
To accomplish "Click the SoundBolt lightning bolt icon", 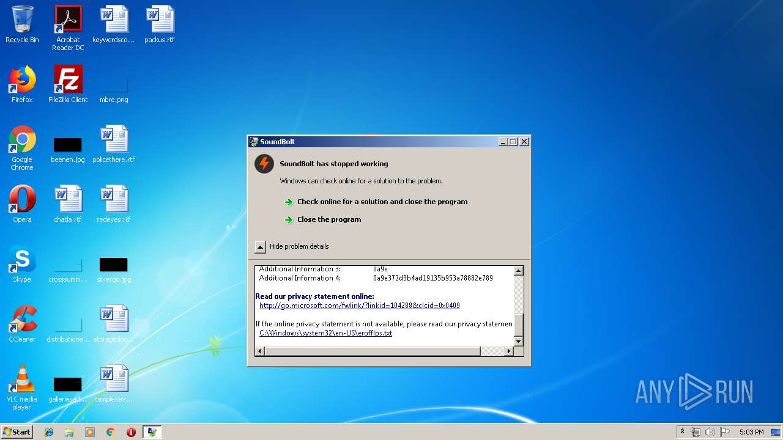I will (x=264, y=164).
